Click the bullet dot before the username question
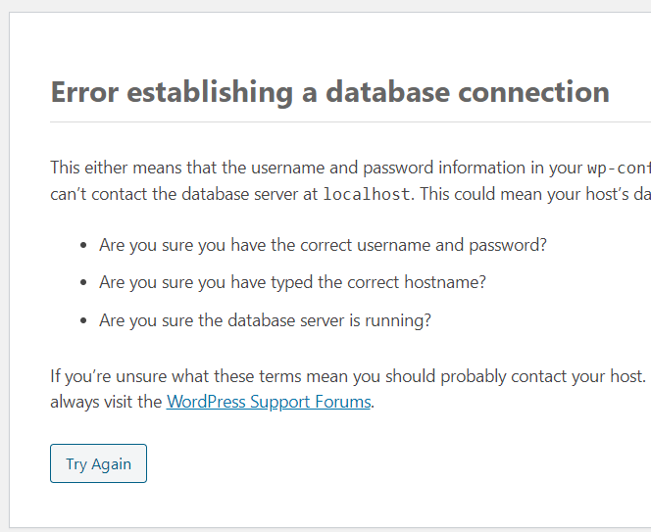The height and width of the screenshot is (532, 651). (82, 245)
